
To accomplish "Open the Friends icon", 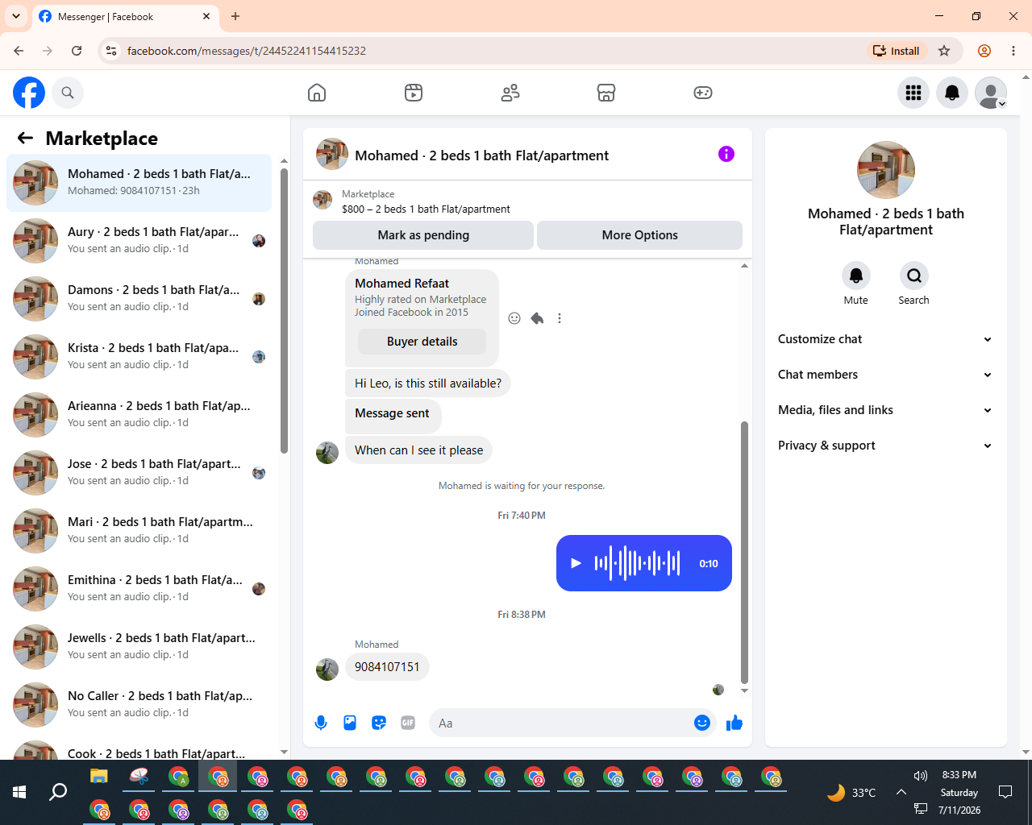I will click(510, 93).
